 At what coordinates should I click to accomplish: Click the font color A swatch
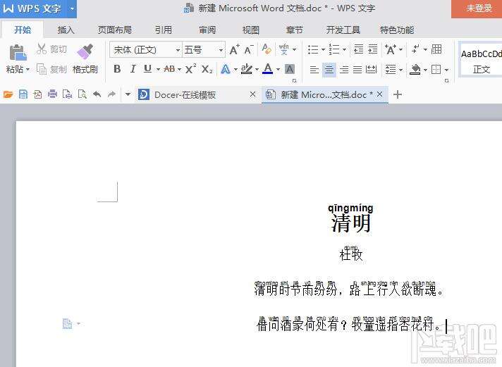(x=268, y=69)
